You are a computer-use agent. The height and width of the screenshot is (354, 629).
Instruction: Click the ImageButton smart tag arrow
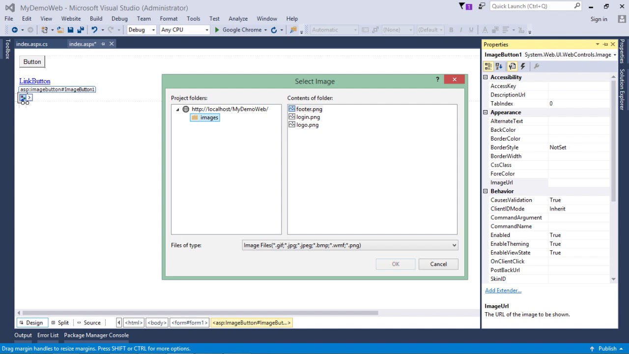pyautogui.click(x=29, y=97)
